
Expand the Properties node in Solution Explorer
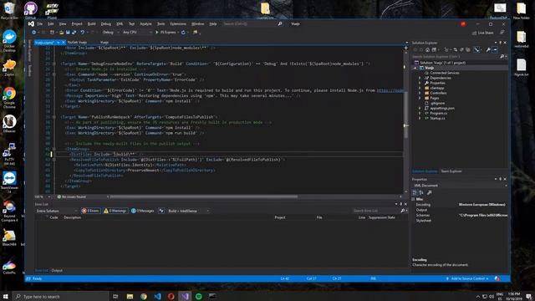[420, 83]
